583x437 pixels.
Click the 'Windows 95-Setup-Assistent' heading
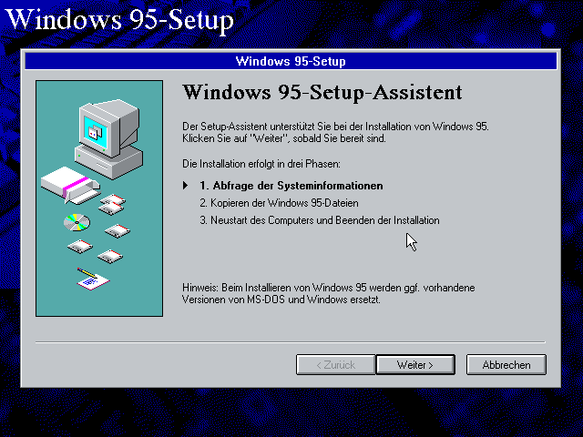(322, 92)
